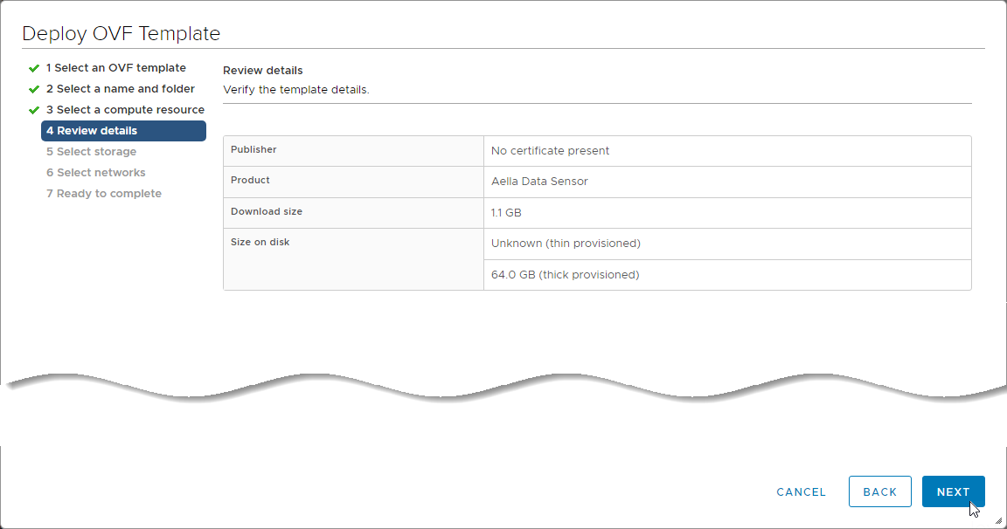
Task: Return to step 2 Select a name and folder
Action: tap(120, 89)
